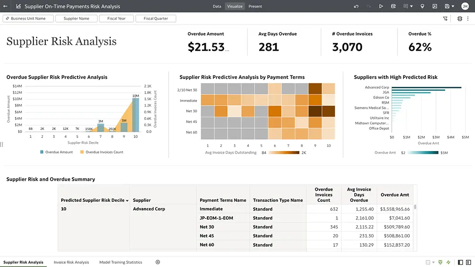475x267 pixels.
Task: Refresh the workbook data
Action: 394,6
